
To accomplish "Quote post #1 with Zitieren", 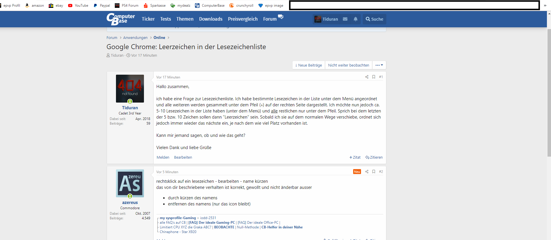I will point(374,157).
